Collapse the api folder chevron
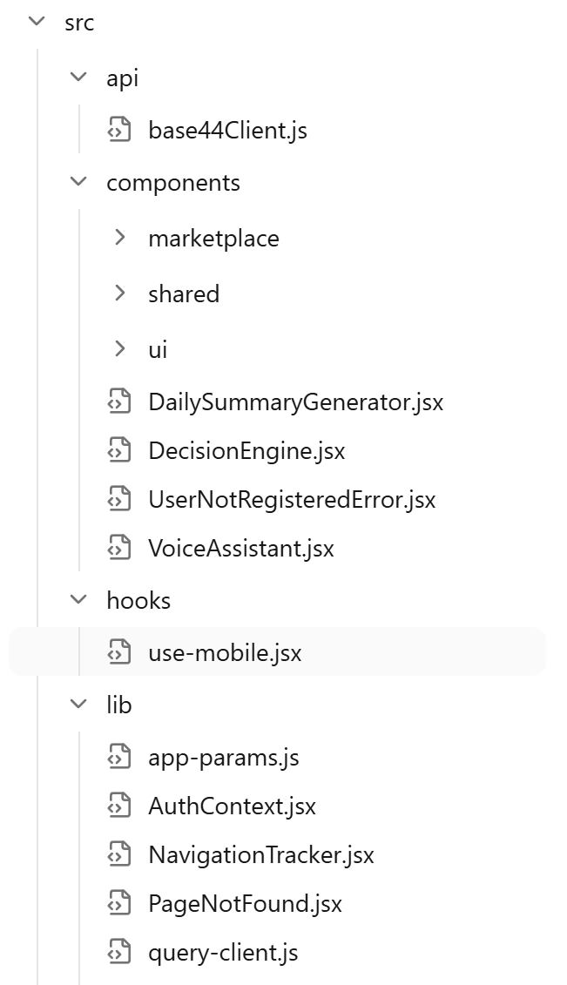The width and height of the screenshot is (567, 985). coord(78,78)
